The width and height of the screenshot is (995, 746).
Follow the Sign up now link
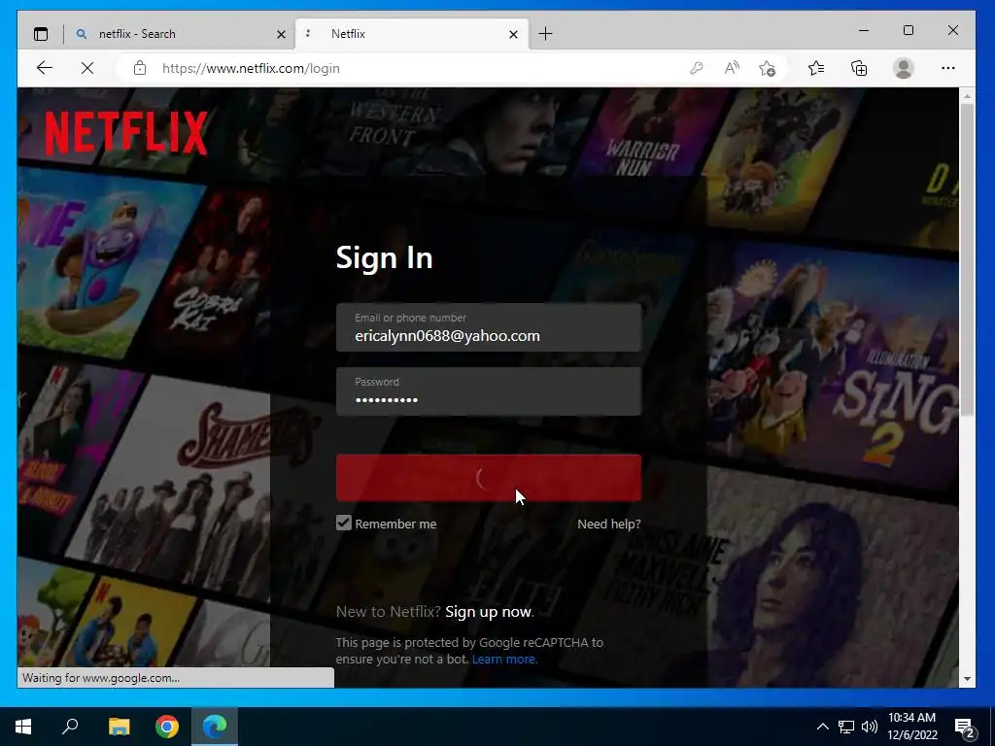(x=488, y=612)
